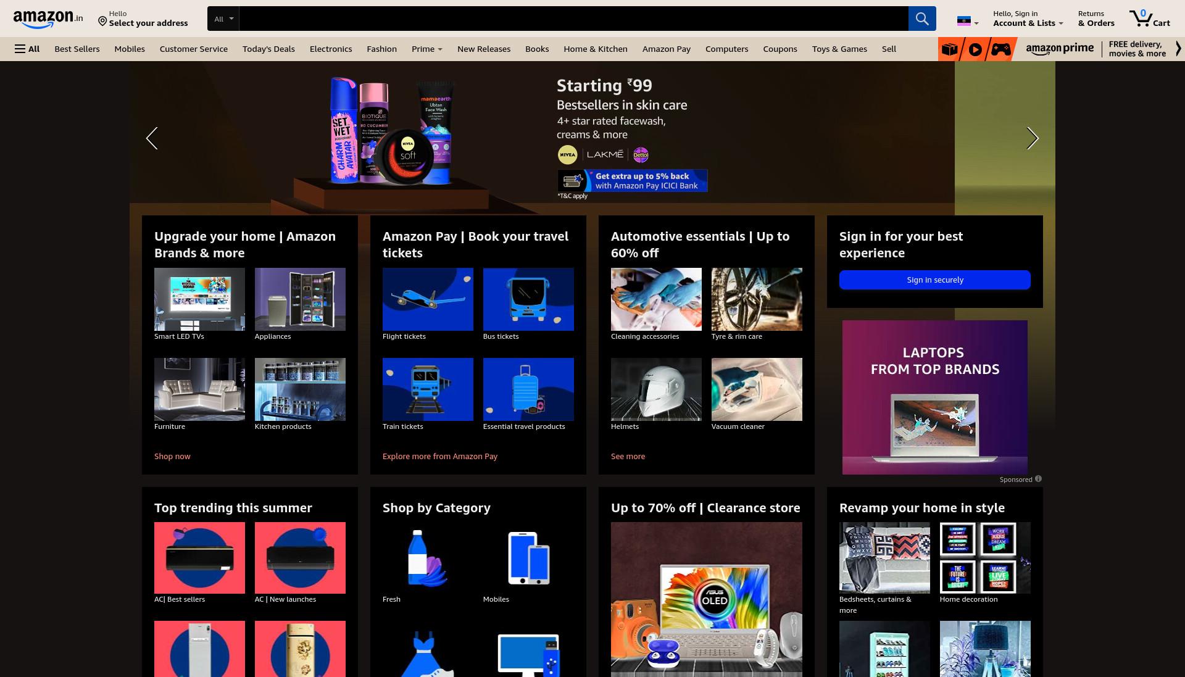1185x677 pixels.
Task: Open Mobiles from navigation bar
Action: click(130, 49)
